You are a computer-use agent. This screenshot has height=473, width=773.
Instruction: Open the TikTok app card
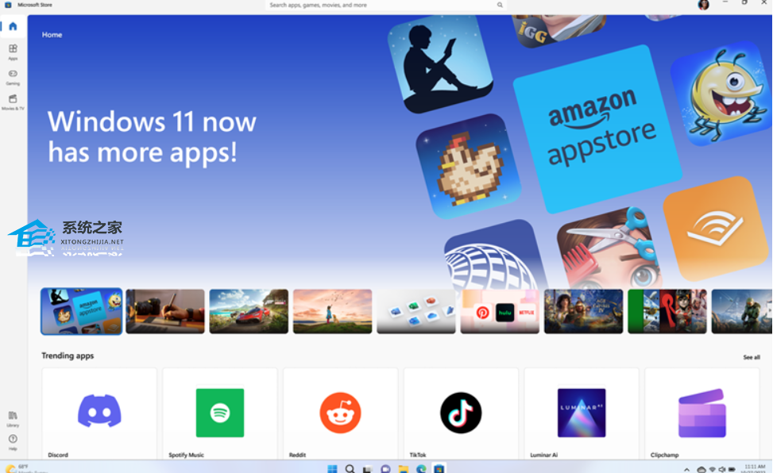pyautogui.click(x=461, y=414)
